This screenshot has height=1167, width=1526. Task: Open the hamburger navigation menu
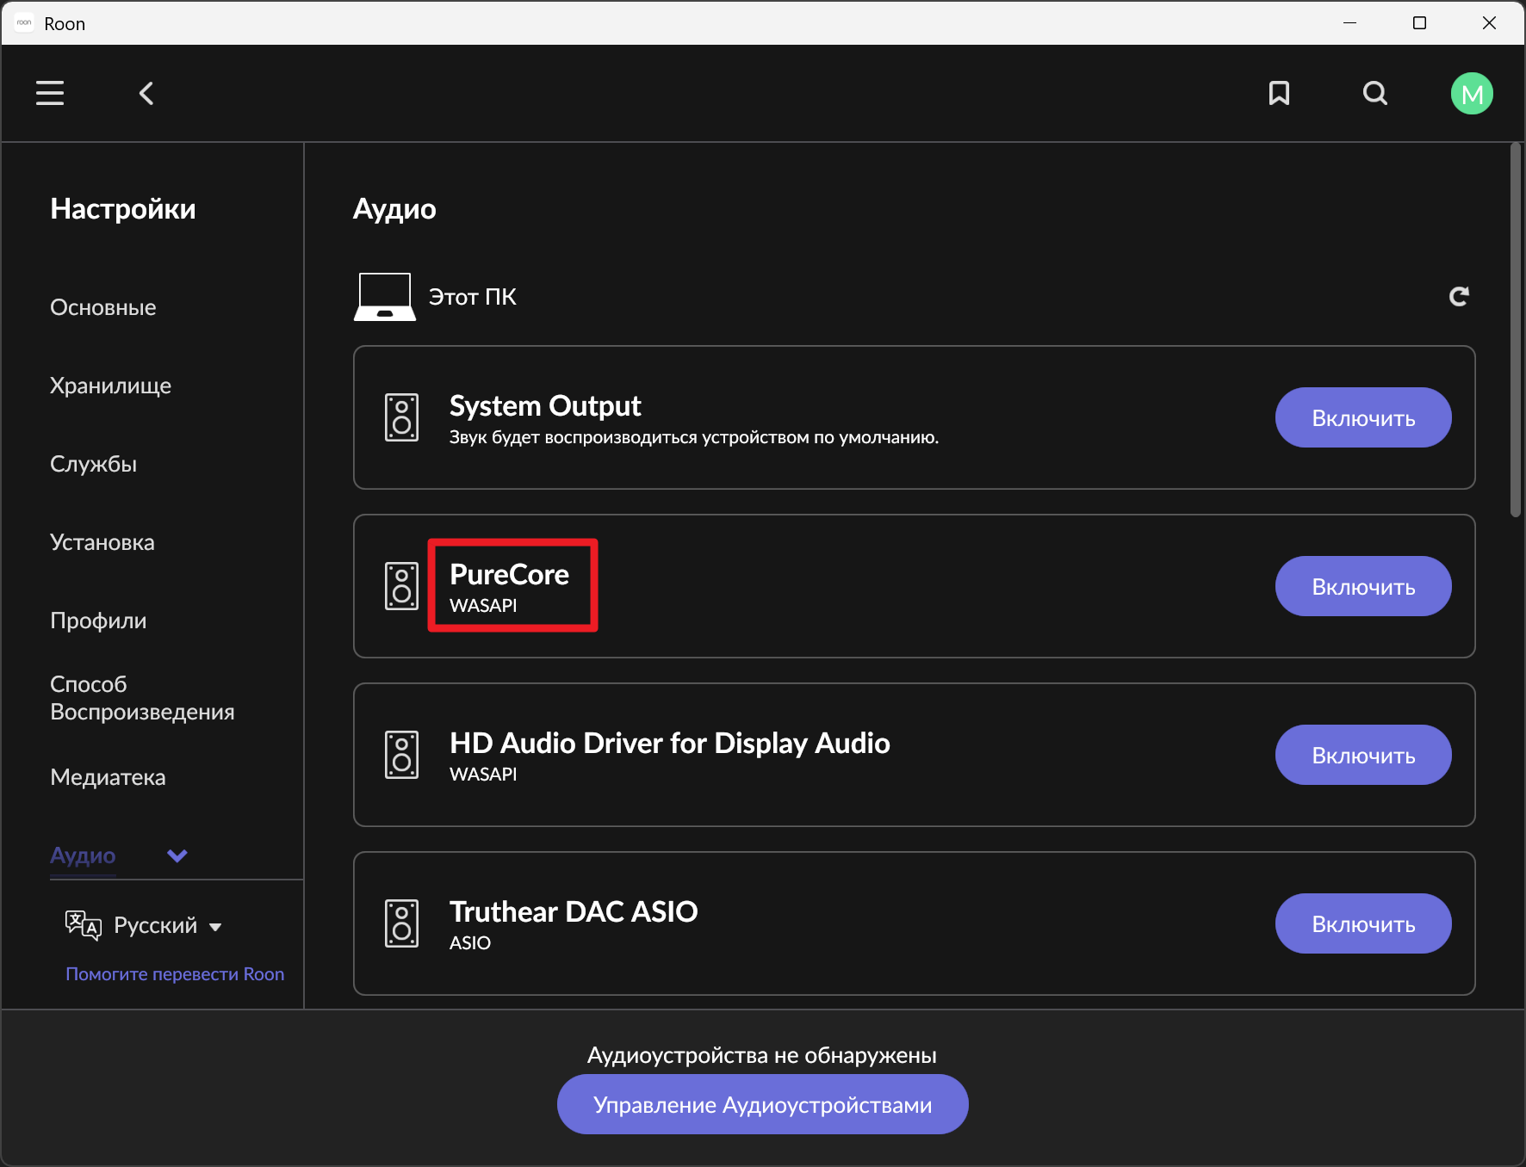50,93
